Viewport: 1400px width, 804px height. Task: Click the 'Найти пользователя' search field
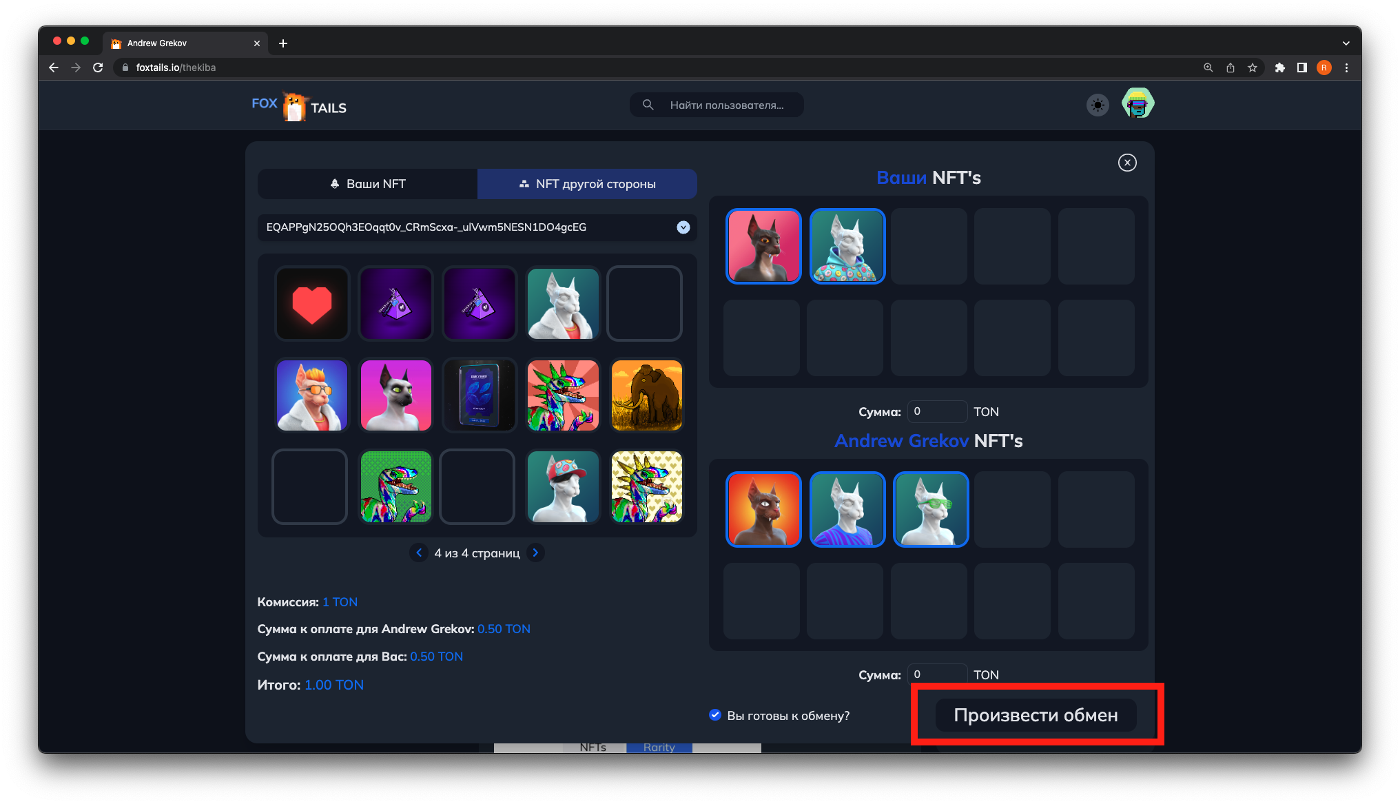(726, 105)
